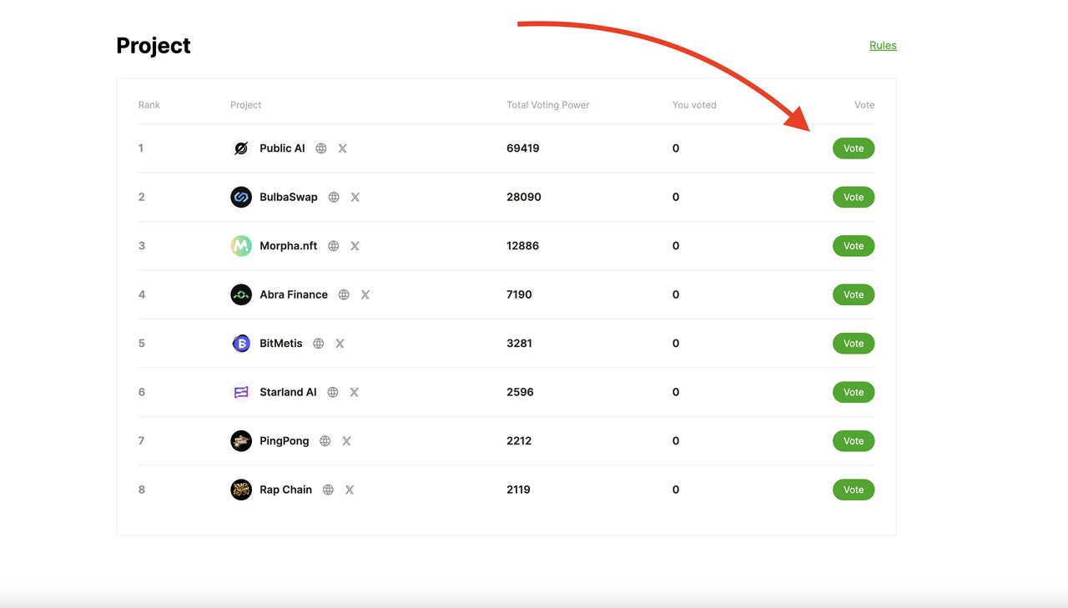Viewport: 1068px width, 608px height.
Task: Open the Starland AI website globe icon
Action: pyautogui.click(x=333, y=393)
